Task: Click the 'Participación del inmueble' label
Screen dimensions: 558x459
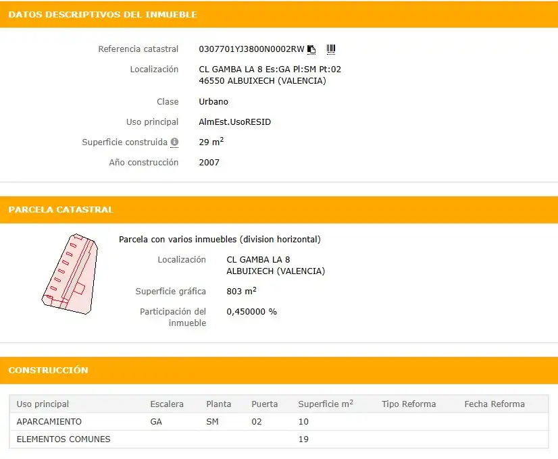Action: coord(173,317)
